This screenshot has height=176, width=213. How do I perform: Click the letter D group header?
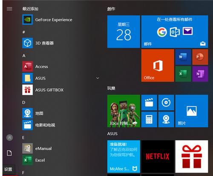[x=24, y=102]
